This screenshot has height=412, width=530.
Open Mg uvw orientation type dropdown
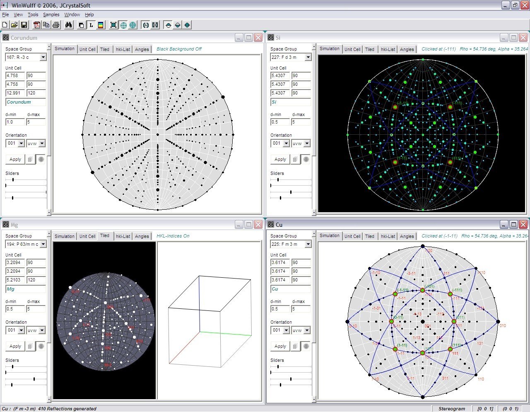coord(42,330)
